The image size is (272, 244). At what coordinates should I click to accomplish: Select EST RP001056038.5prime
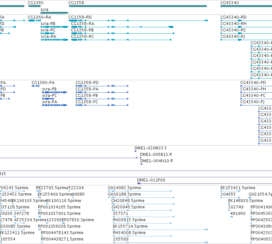click(x=59, y=226)
